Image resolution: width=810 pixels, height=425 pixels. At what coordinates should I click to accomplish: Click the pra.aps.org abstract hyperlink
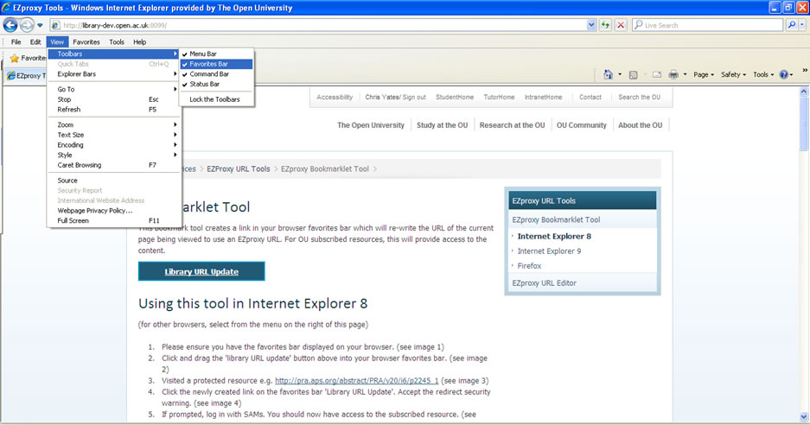tap(356, 381)
